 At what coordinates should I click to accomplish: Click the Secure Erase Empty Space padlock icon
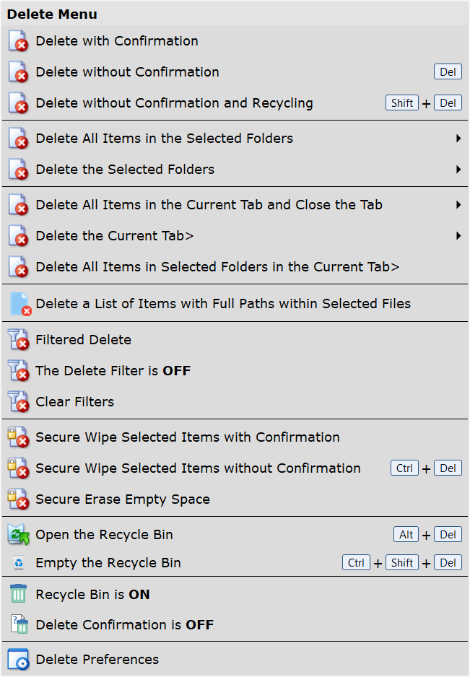tap(19, 499)
